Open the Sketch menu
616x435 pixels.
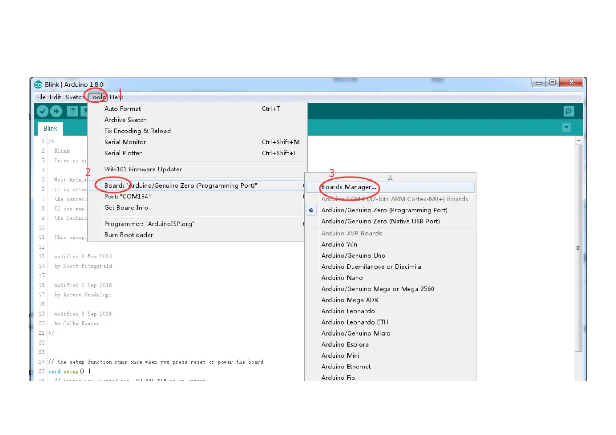point(75,97)
